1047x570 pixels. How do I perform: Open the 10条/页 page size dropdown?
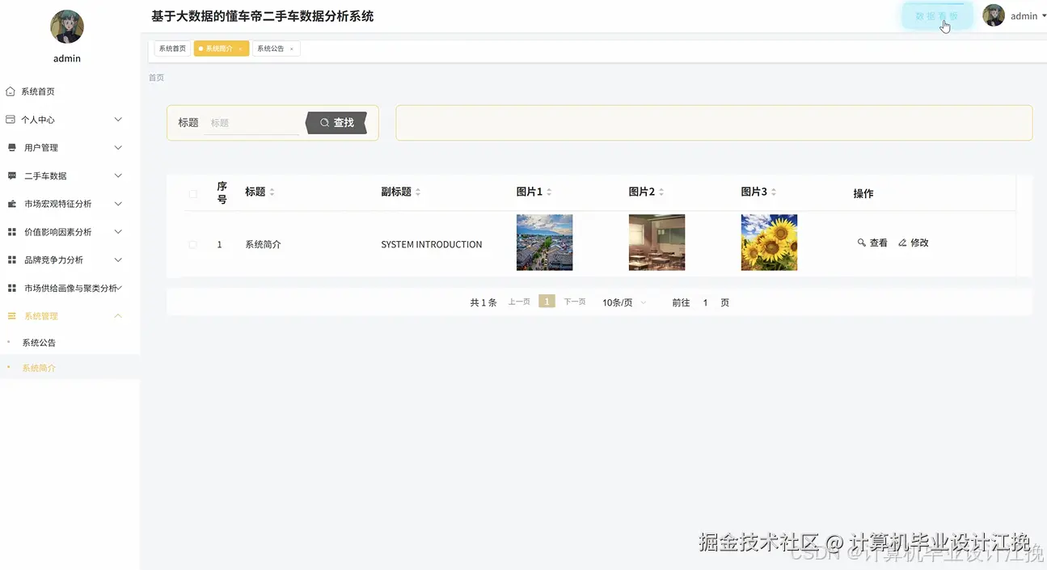624,302
